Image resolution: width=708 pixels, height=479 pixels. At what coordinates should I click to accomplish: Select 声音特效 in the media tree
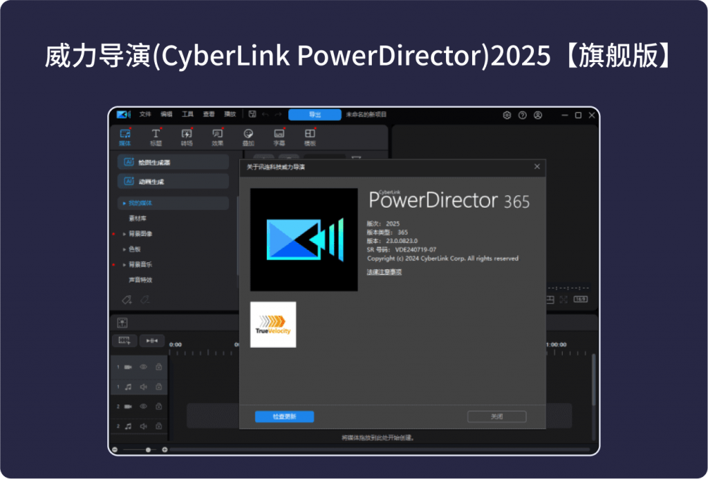(140, 280)
